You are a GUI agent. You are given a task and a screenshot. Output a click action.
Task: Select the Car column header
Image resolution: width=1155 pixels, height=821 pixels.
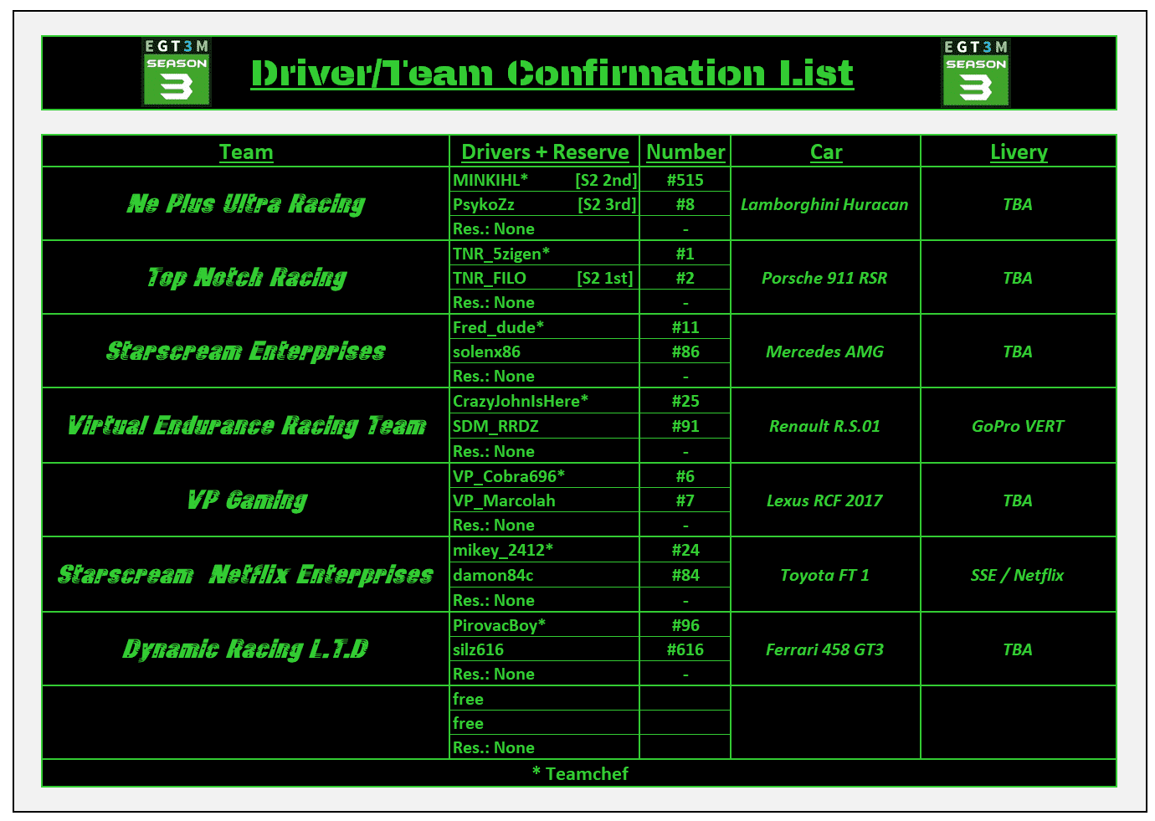[826, 151]
